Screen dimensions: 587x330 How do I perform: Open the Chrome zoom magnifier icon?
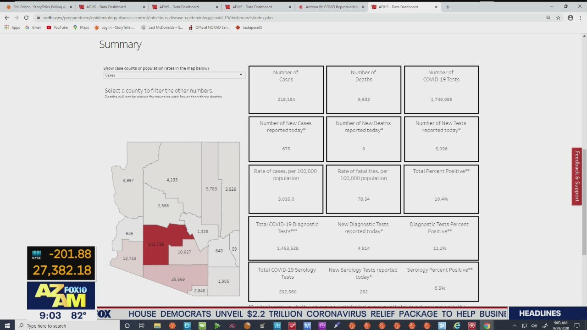click(x=548, y=17)
